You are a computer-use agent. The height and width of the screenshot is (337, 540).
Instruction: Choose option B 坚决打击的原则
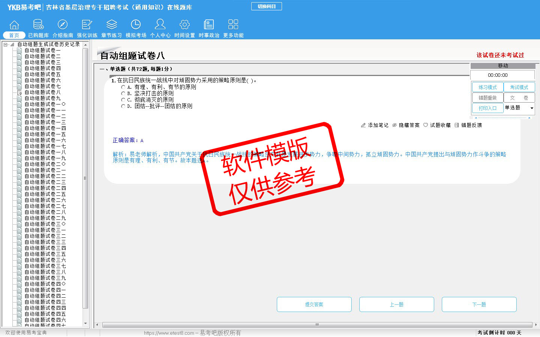[x=123, y=94]
